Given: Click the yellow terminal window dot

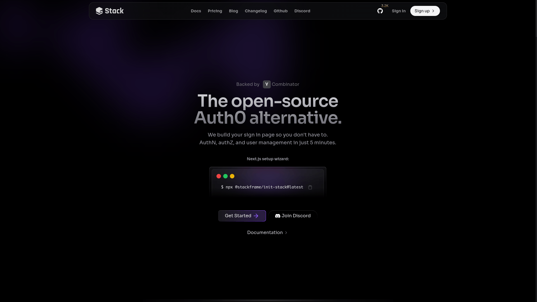Looking at the screenshot, I should [232, 176].
